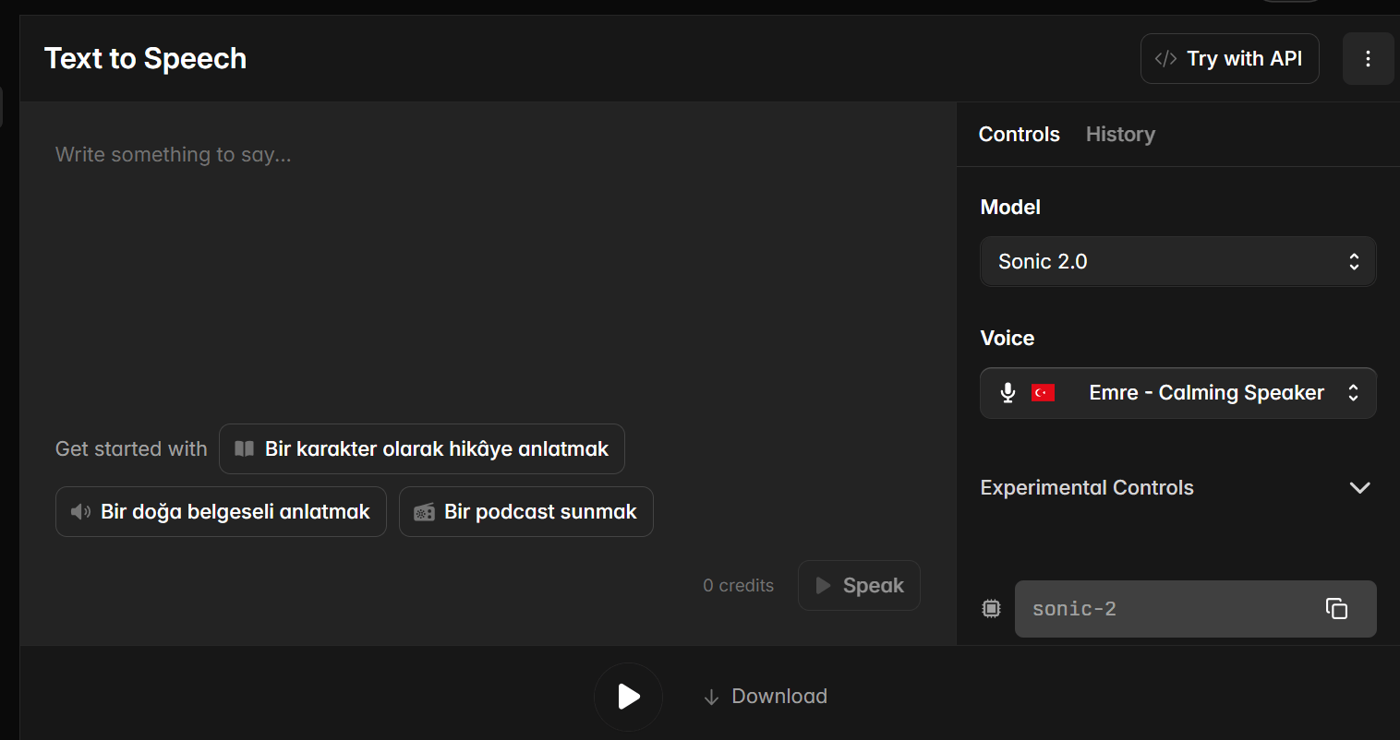Switch to the History tab

pyautogui.click(x=1120, y=135)
